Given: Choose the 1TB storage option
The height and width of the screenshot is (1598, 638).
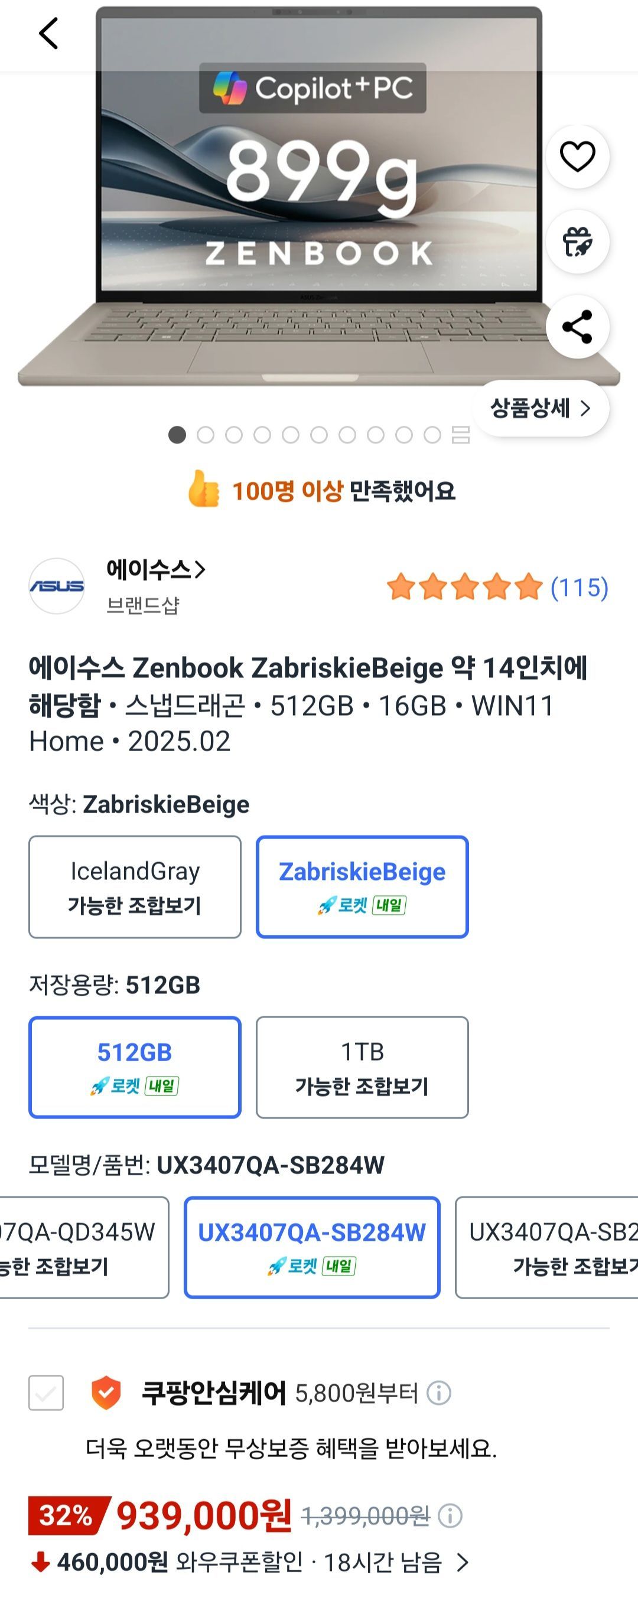Looking at the screenshot, I should click(362, 1067).
